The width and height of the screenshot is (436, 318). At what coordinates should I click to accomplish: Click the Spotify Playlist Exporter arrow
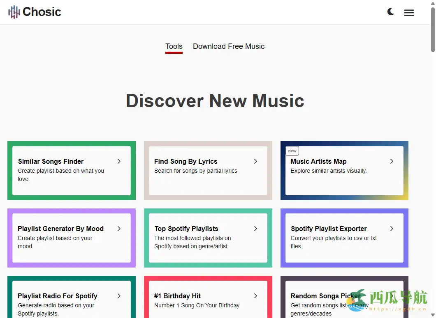click(392, 229)
